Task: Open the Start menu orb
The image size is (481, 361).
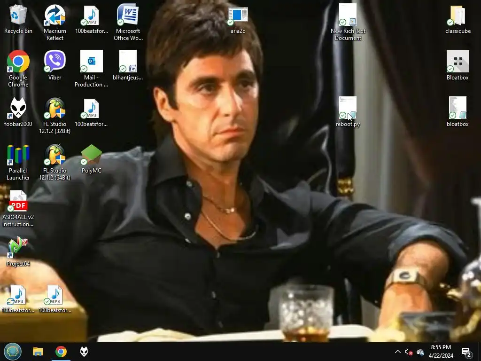Action: pos(13,352)
